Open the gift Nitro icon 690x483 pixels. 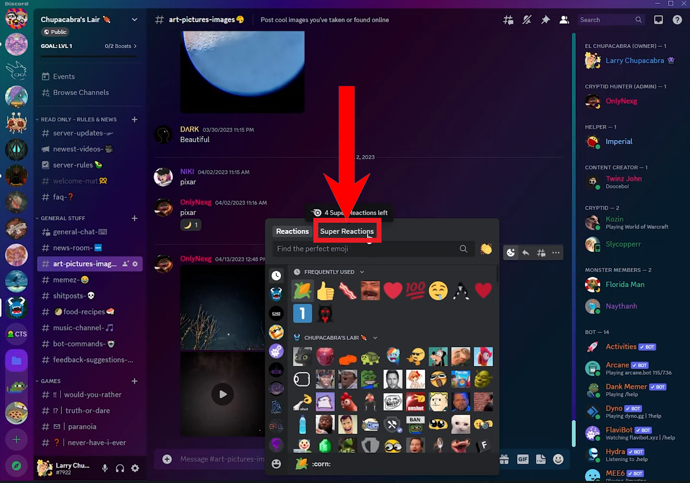504,459
